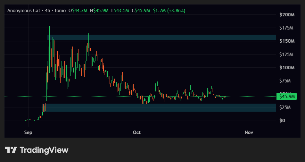
Task: Click the $0 price axis label
Action: pyautogui.click(x=282, y=121)
